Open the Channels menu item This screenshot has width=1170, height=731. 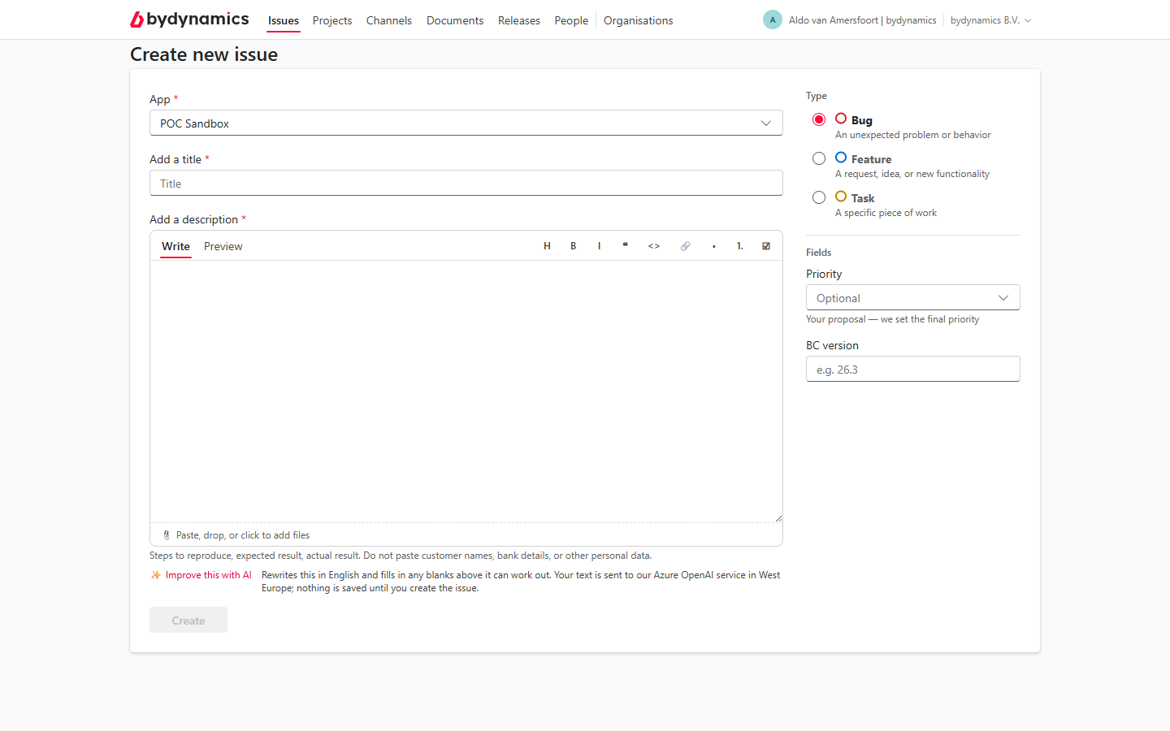[x=388, y=20]
